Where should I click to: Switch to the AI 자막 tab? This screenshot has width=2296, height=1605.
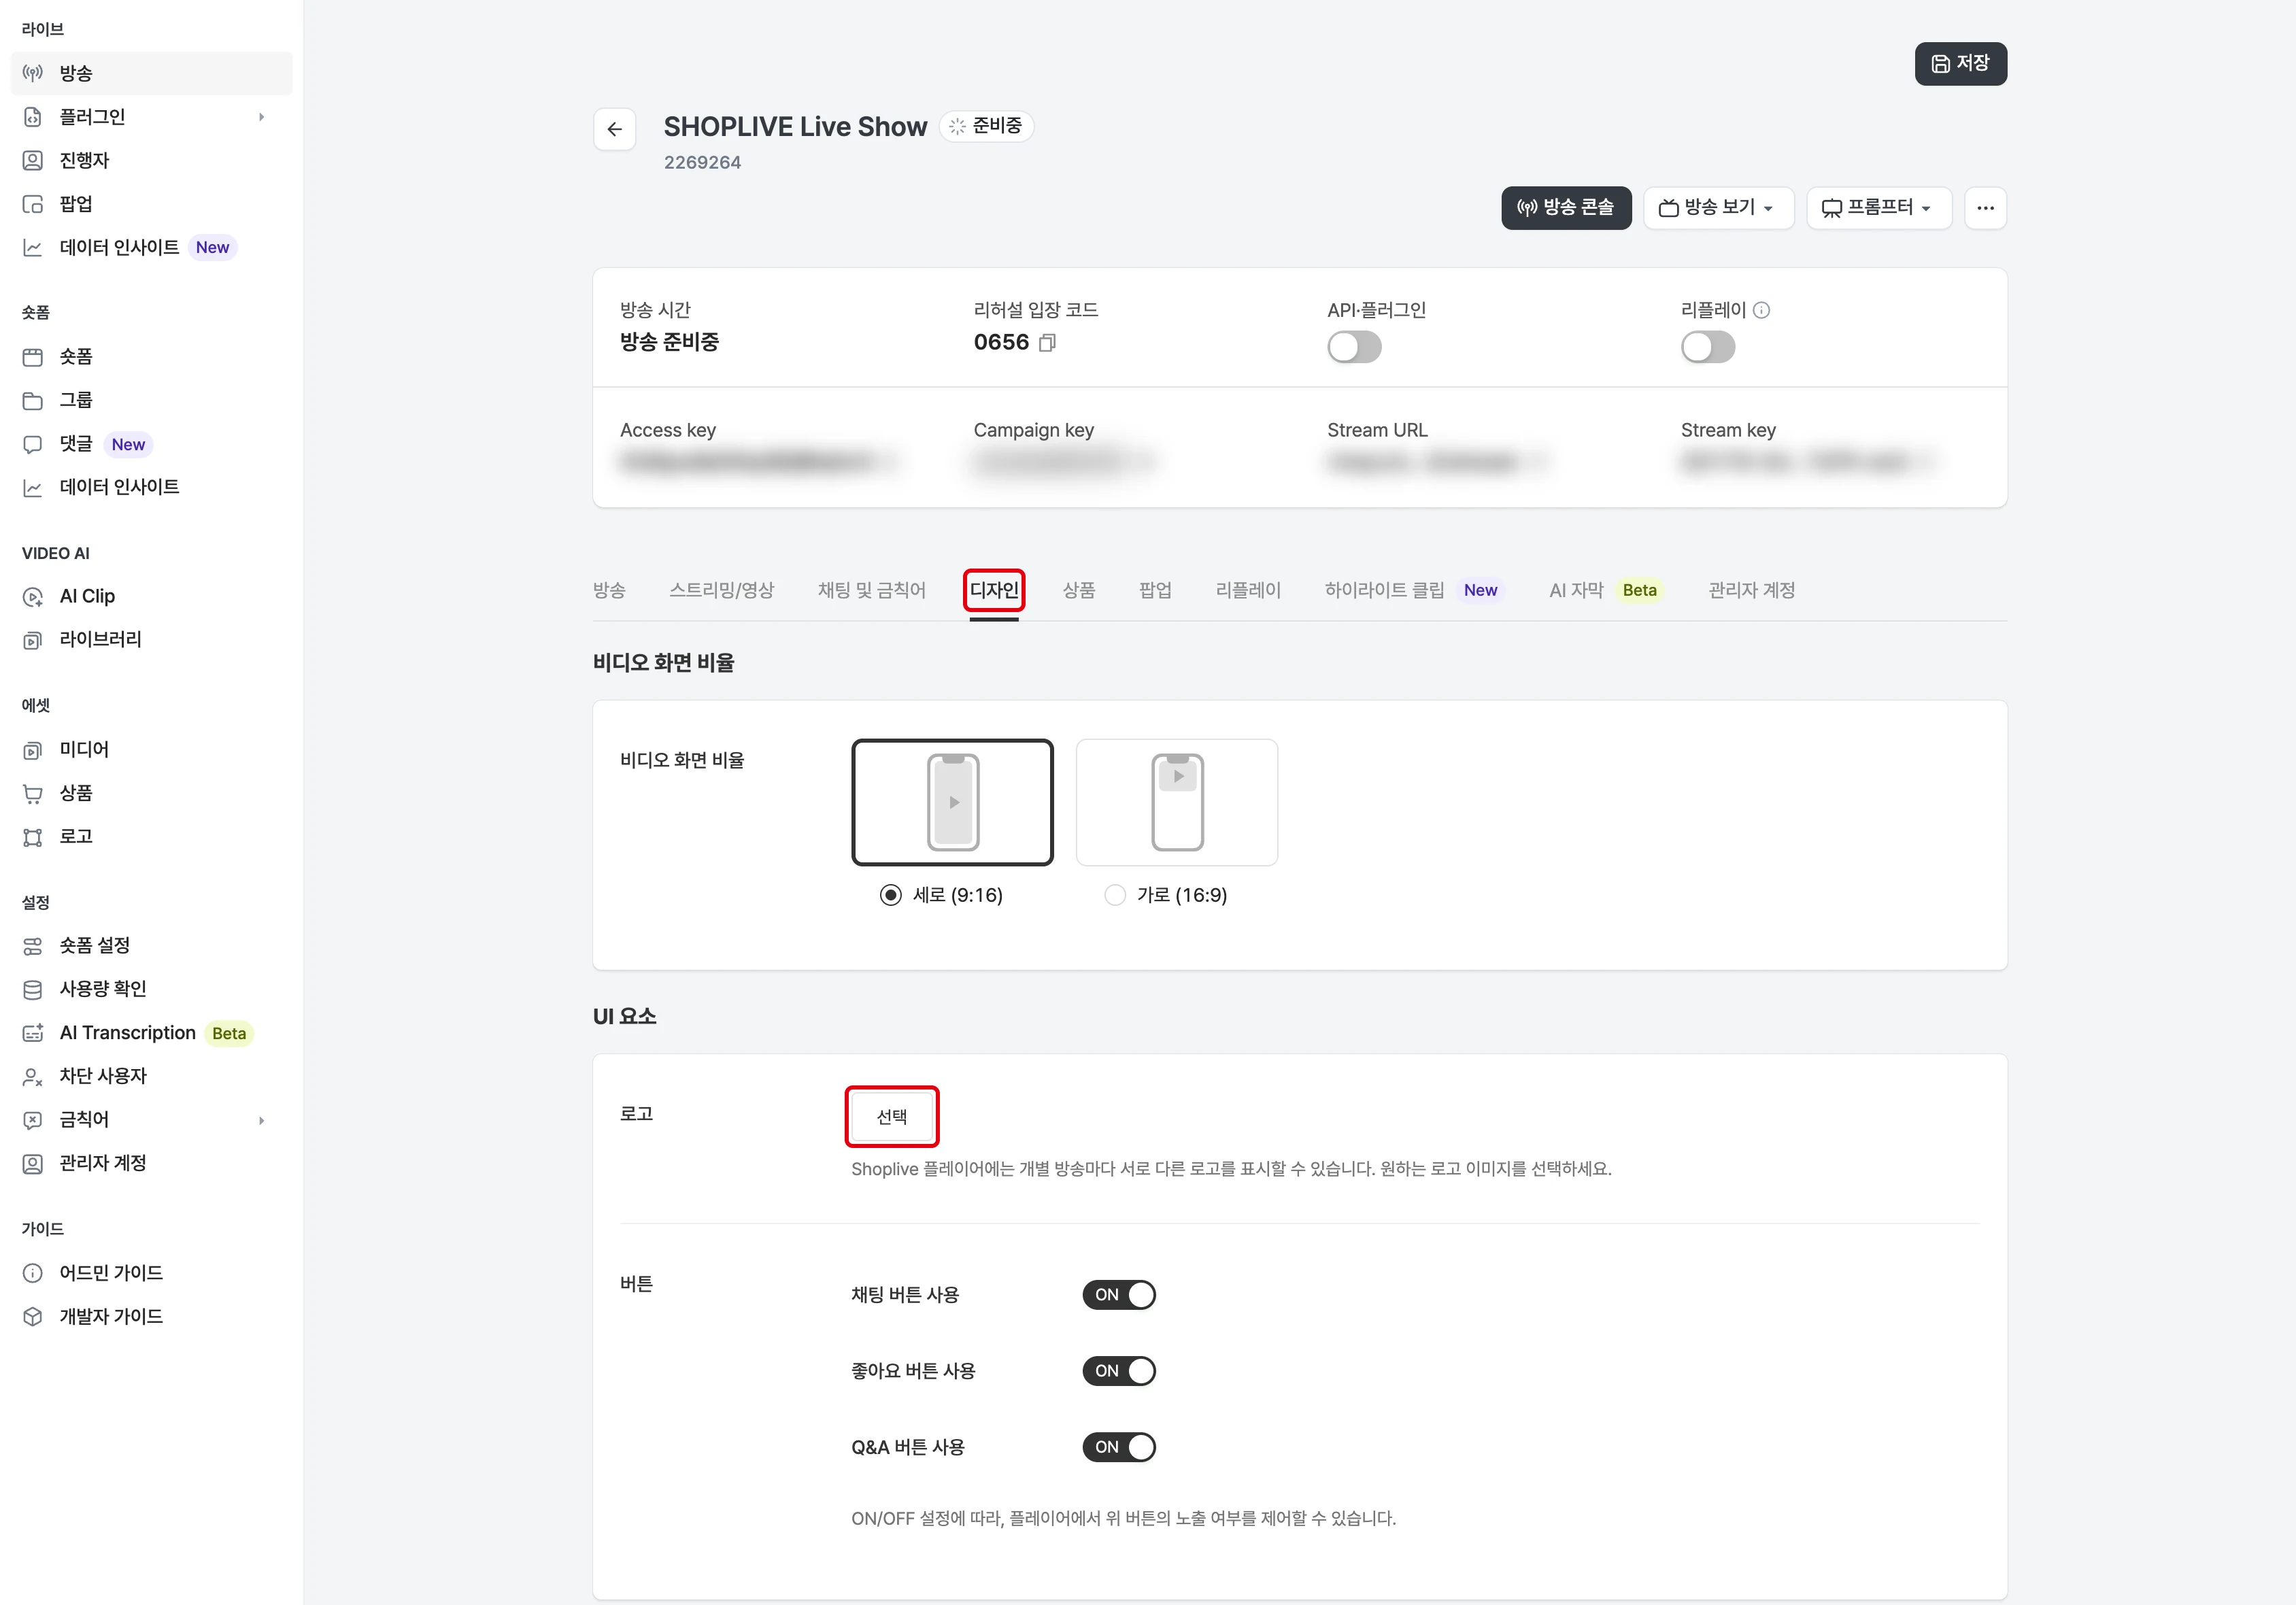coord(1606,590)
